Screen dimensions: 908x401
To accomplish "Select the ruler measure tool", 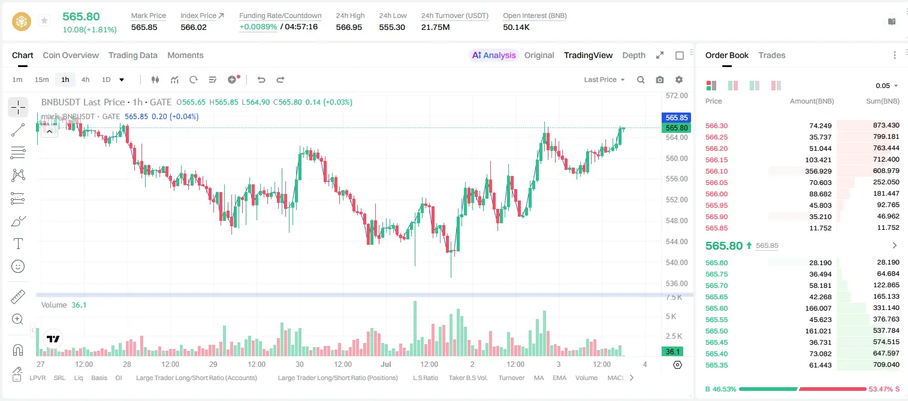I will click(18, 297).
